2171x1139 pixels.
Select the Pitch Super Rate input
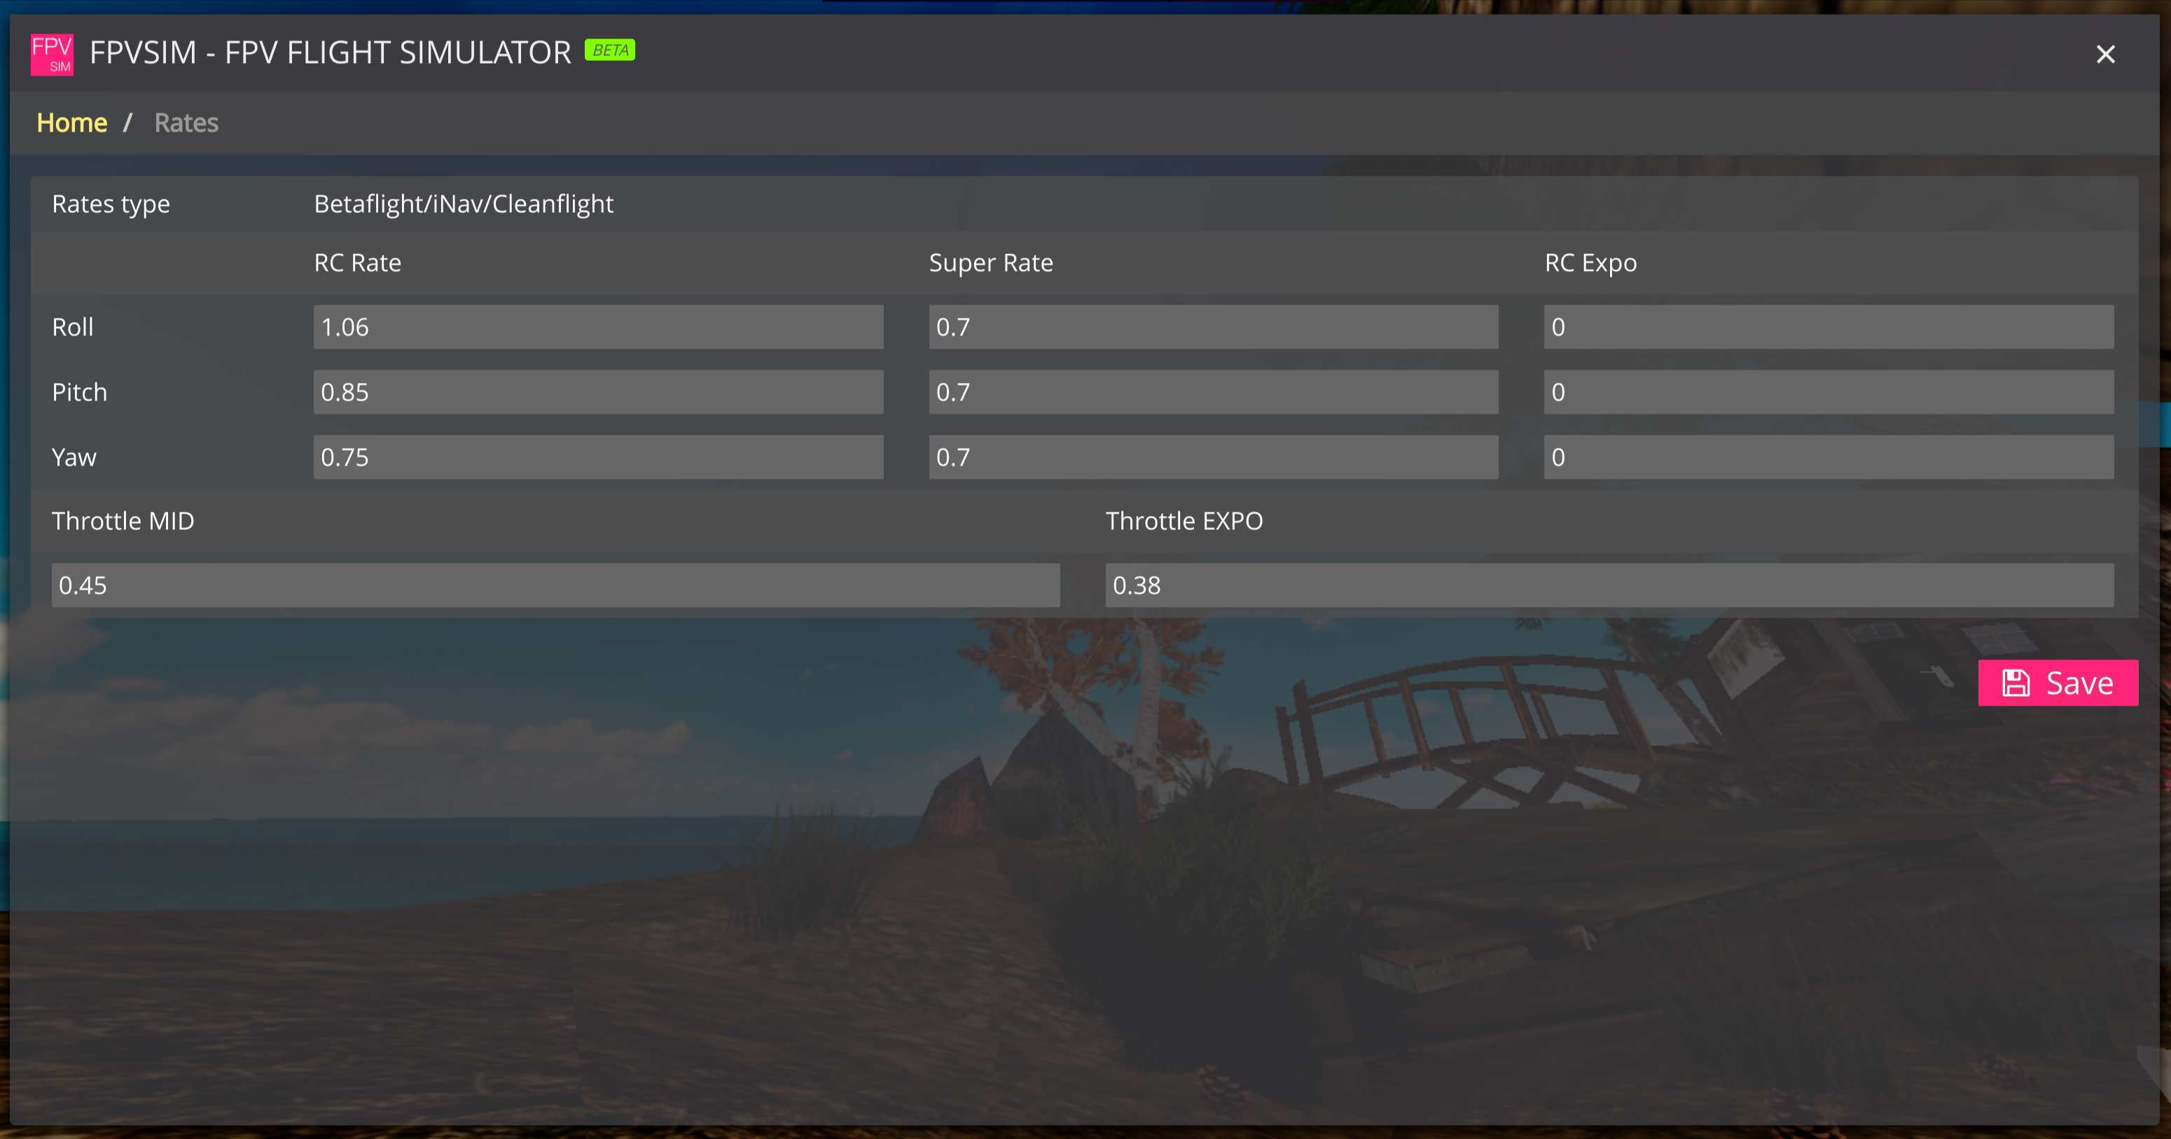click(x=1213, y=392)
